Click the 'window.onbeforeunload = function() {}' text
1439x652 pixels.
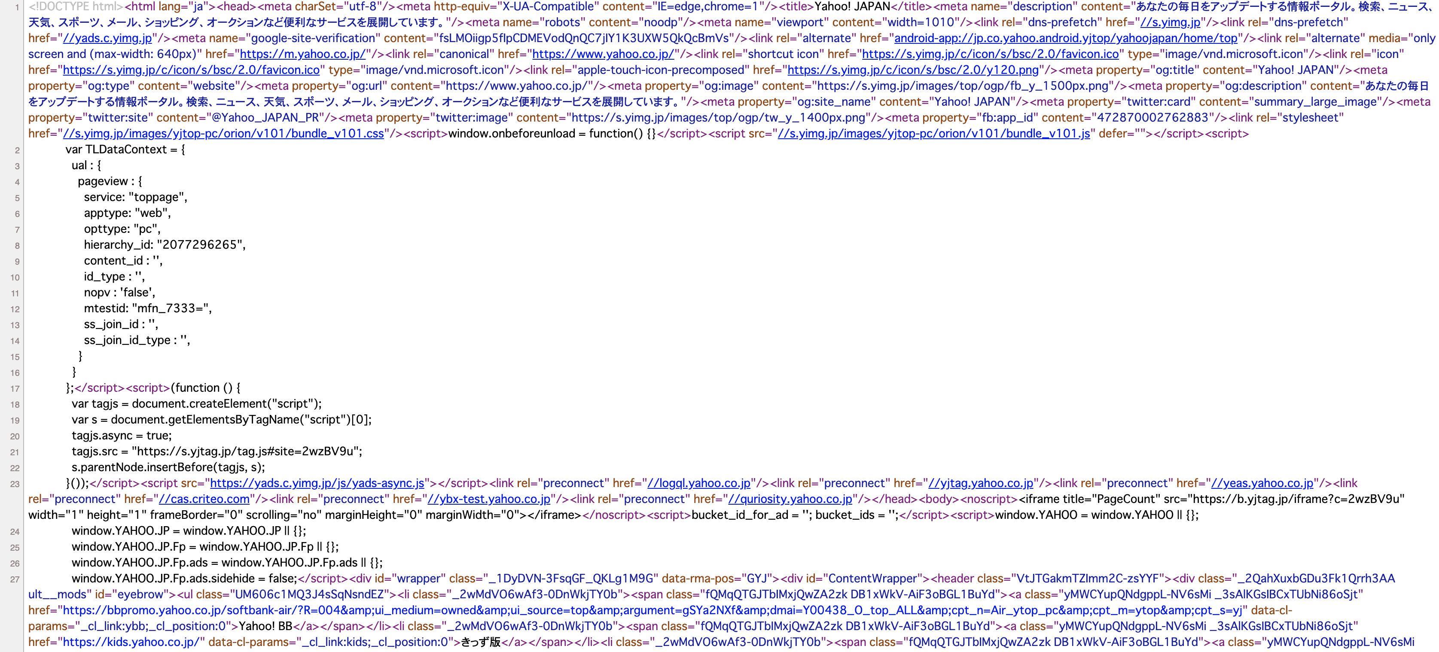[552, 134]
